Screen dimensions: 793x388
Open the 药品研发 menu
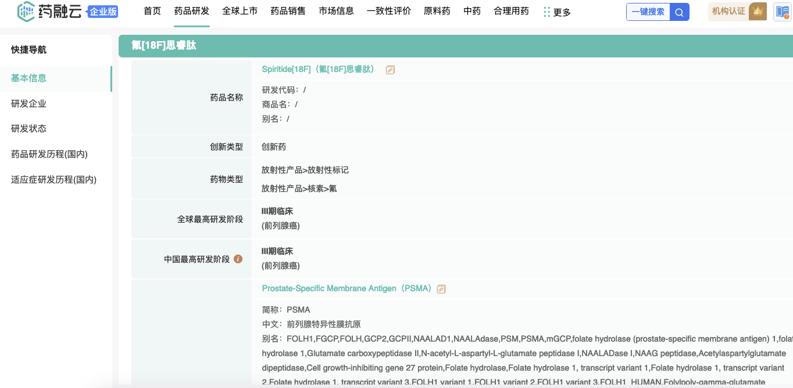[192, 11]
